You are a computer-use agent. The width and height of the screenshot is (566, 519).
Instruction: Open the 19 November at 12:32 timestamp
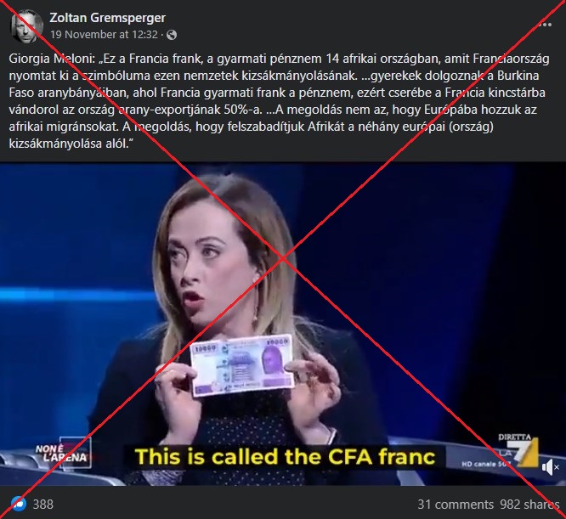(x=104, y=35)
